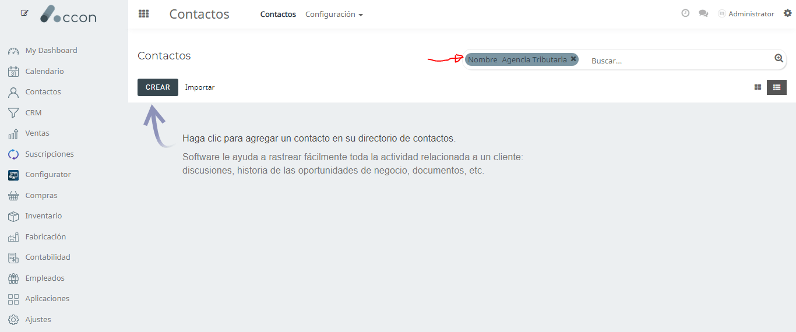
Task: Click the large Contactos app title
Action: (x=199, y=14)
